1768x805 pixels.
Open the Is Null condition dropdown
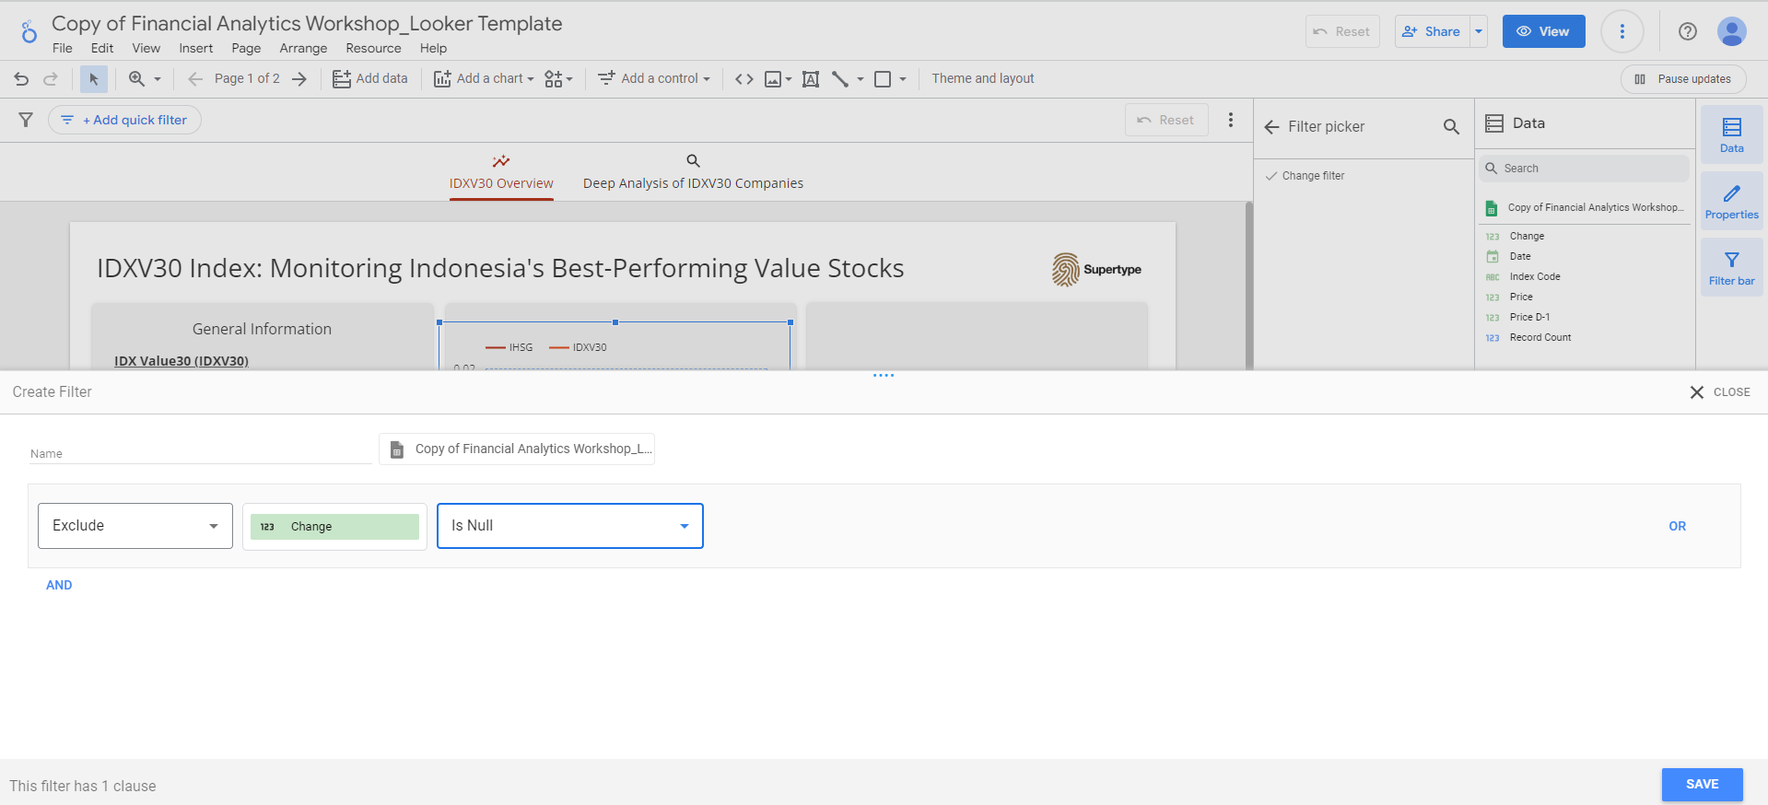570,526
